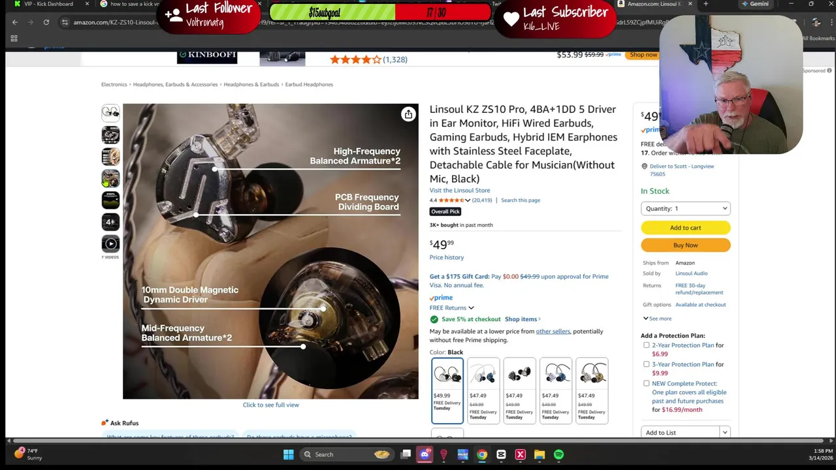Open the Search this page link
Image resolution: width=836 pixels, height=470 pixels.
[521, 200]
